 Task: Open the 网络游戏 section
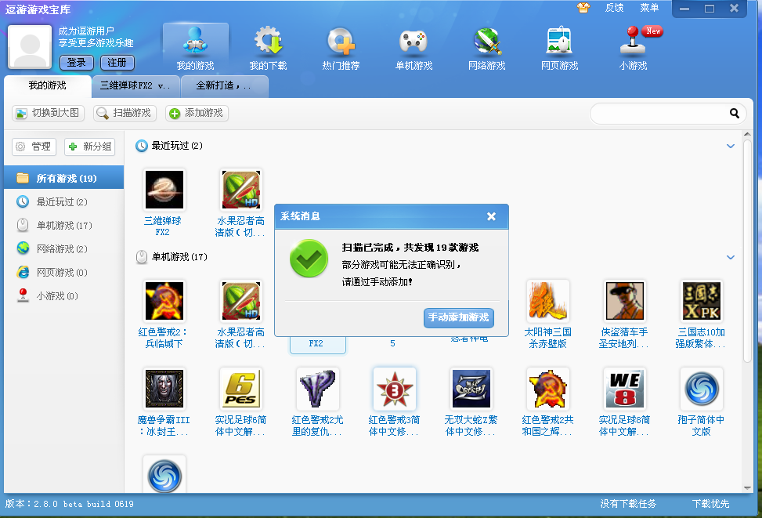point(486,48)
